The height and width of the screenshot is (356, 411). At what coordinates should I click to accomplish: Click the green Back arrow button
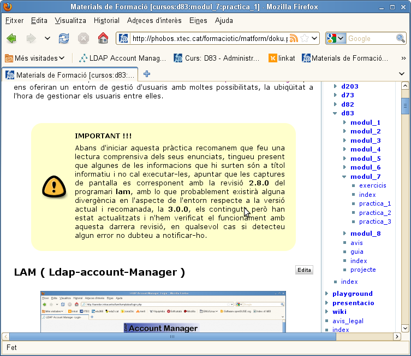pos(11,38)
